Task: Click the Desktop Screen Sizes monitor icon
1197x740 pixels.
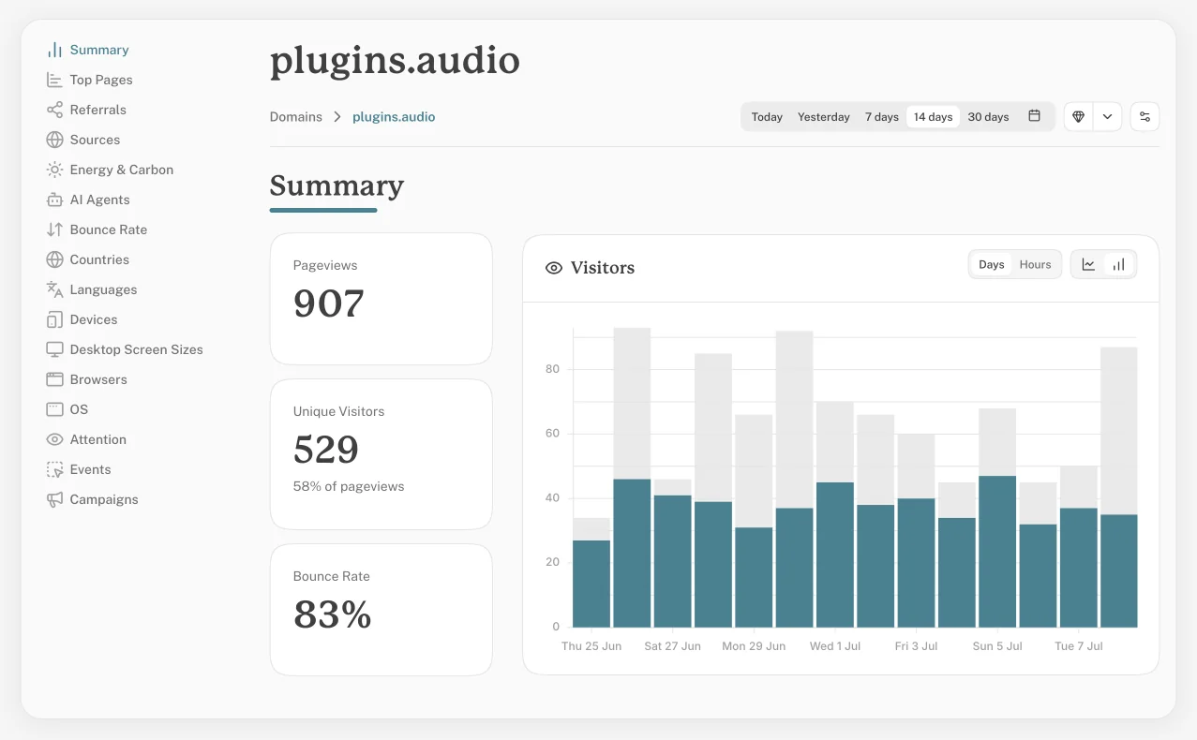Action: click(x=54, y=349)
